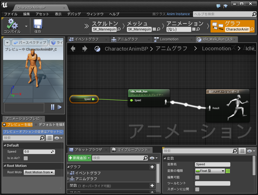258x195 pixels.
Task: Open the Root Motion from dropdown
Action: click(39, 172)
